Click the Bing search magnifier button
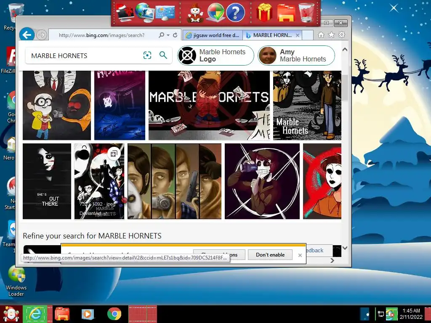 [163, 55]
